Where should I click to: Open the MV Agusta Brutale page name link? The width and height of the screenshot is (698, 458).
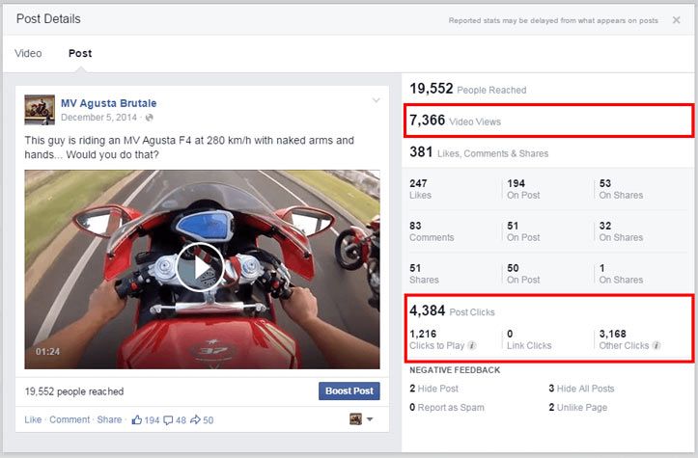point(108,103)
